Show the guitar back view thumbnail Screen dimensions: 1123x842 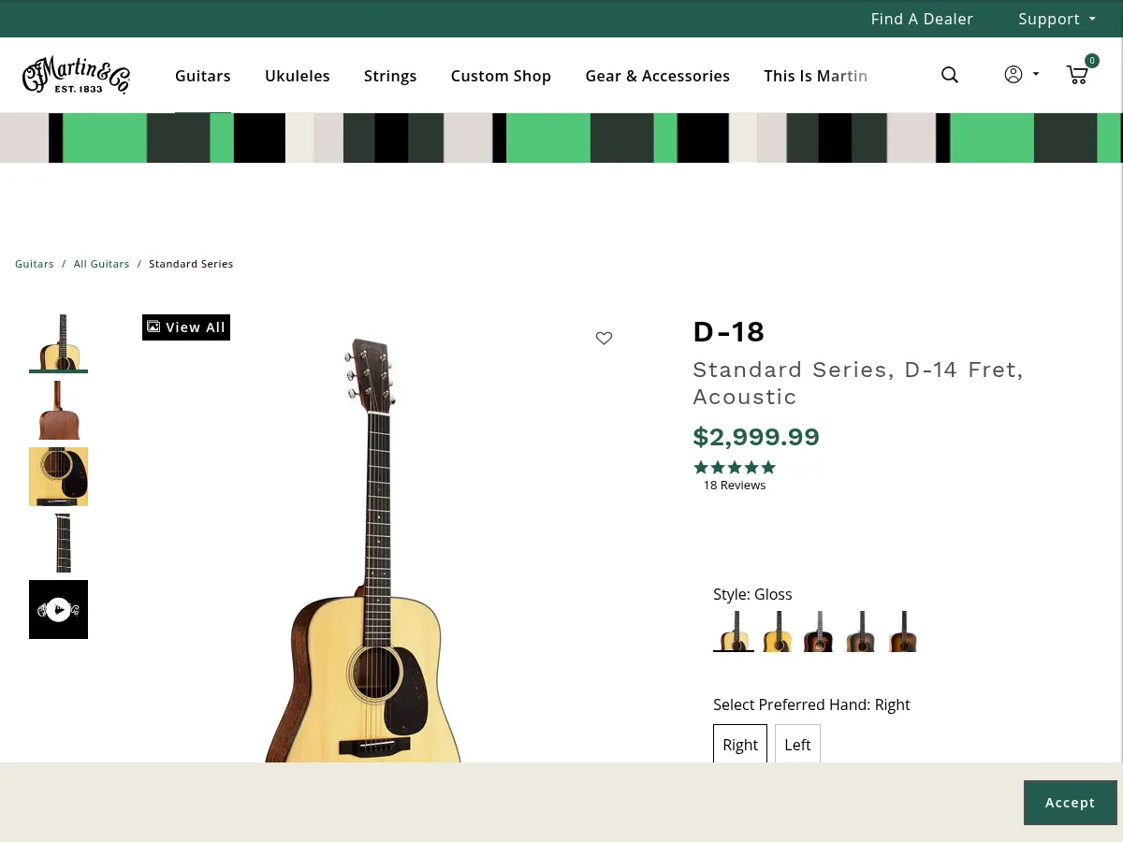point(58,411)
